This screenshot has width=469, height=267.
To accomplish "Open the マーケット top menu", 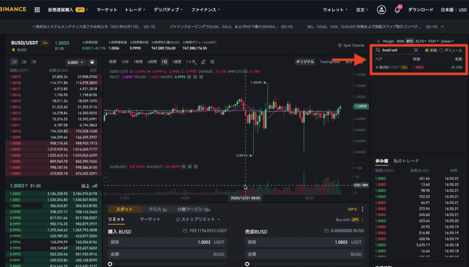I will pyautogui.click(x=107, y=10).
